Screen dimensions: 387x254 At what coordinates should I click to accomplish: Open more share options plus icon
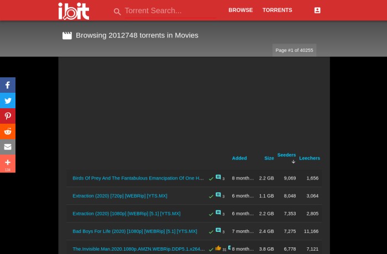[x=8, y=163]
